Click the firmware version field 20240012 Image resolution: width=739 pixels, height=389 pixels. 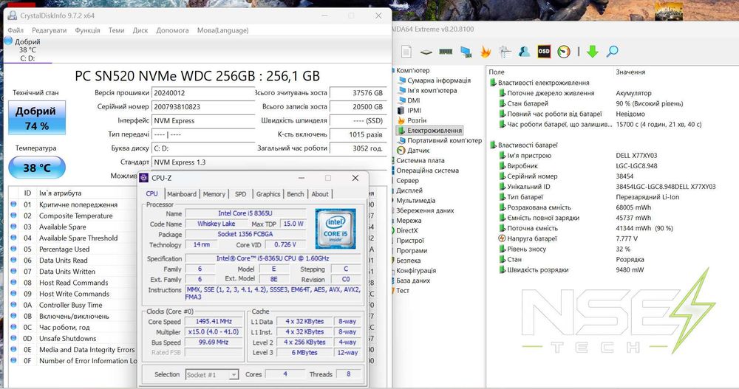point(203,93)
